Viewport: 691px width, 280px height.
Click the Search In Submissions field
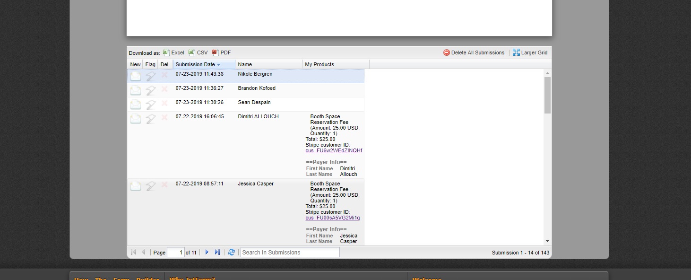click(x=290, y=252)
